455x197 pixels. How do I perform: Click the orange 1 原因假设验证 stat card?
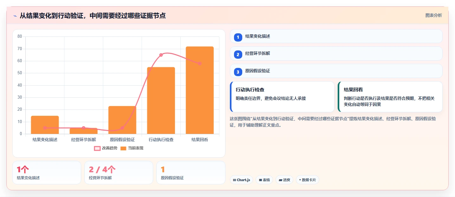[191, 173]
